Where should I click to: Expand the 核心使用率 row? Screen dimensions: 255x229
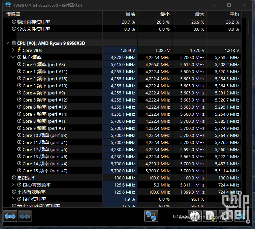pyautogui.click(x=13, y=199)
